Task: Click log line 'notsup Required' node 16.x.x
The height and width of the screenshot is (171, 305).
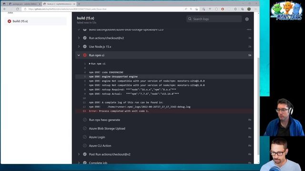Action: click(x=132, y=90)
